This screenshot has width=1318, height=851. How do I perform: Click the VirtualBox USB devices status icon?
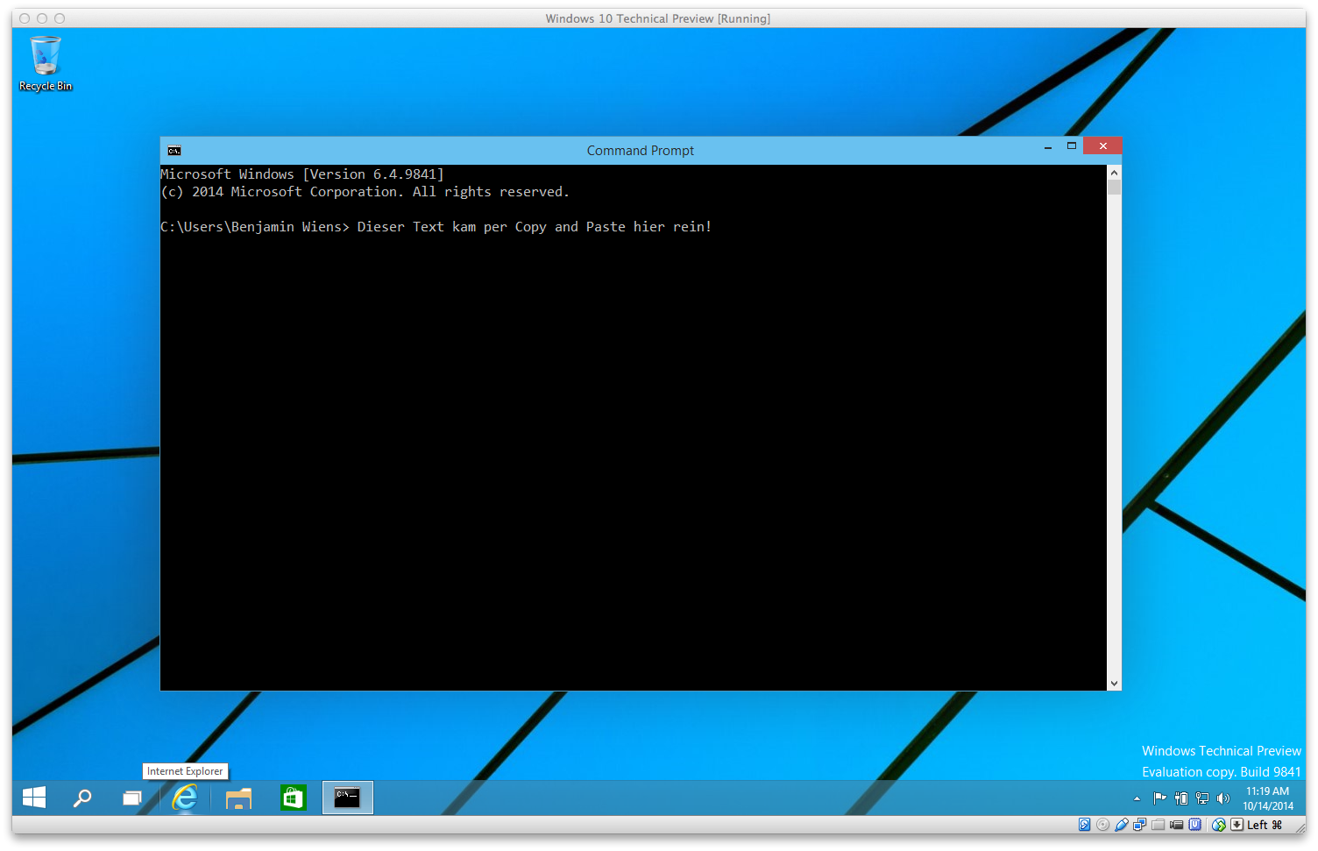tap(1121, 825)
